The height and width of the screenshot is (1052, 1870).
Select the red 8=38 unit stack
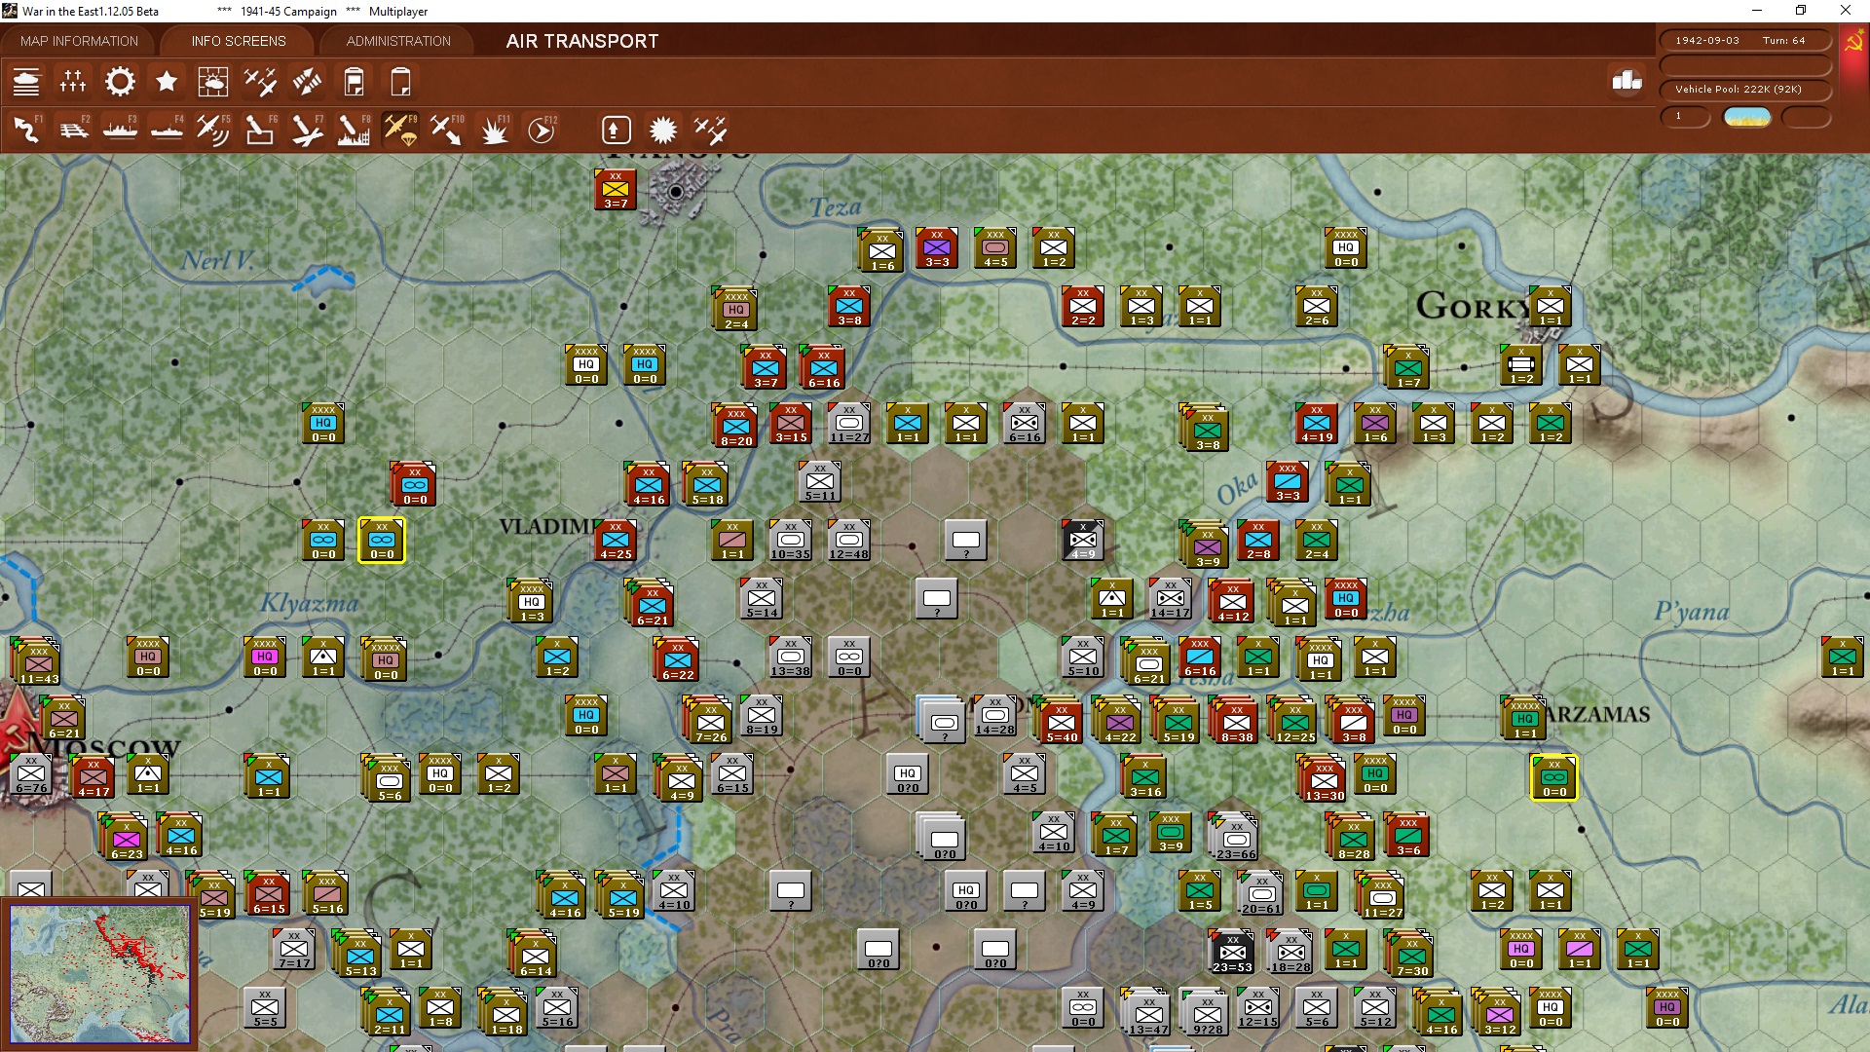coord(1235,720)
